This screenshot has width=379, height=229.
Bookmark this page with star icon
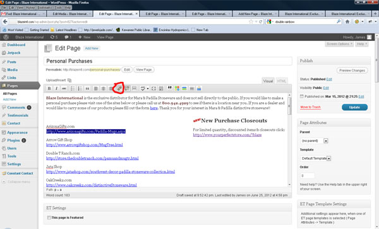pos(251,21)
